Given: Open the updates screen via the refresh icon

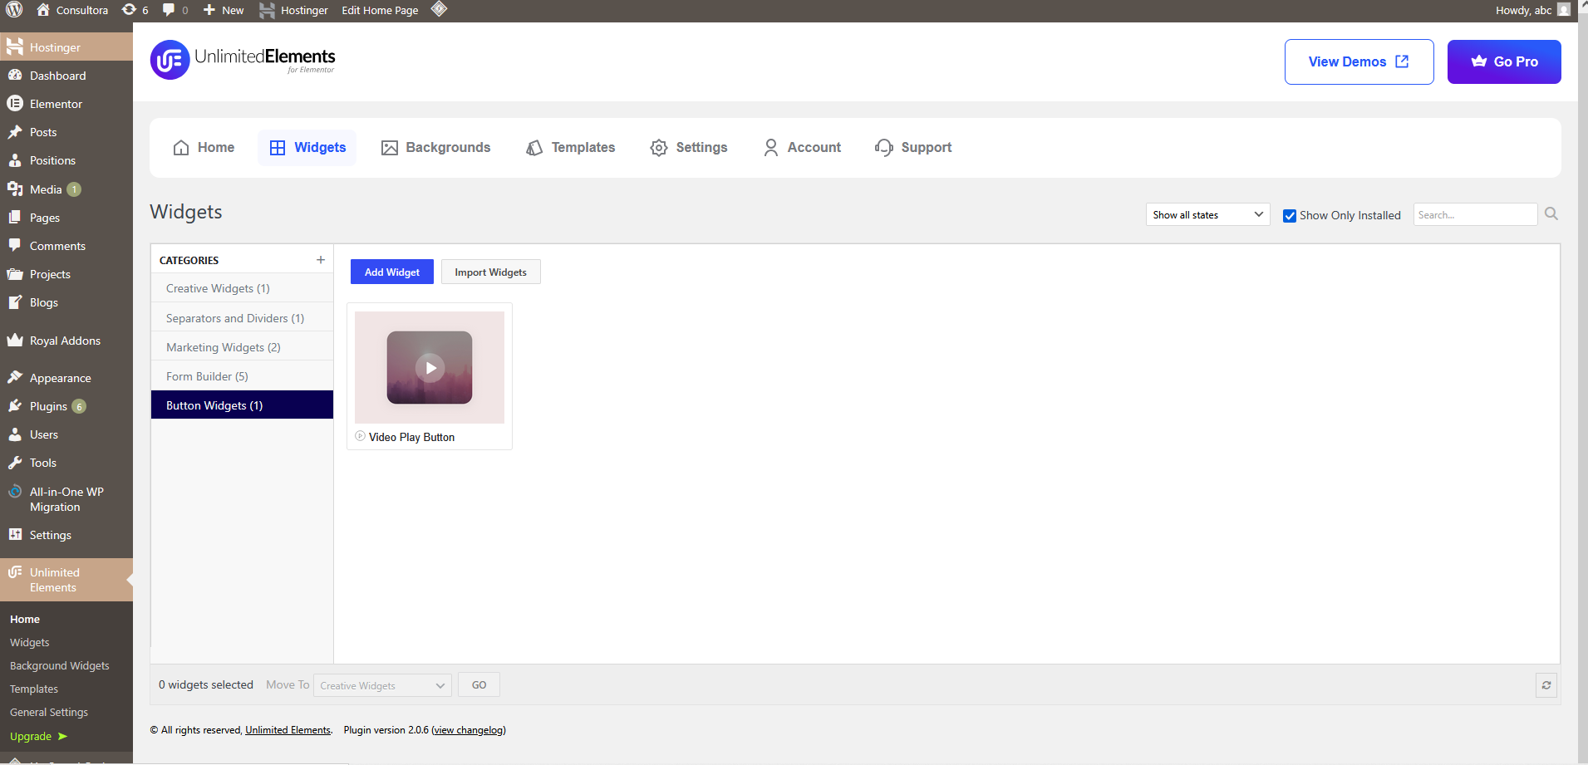Looking at the screenshot, I should (x=129, y=10).
